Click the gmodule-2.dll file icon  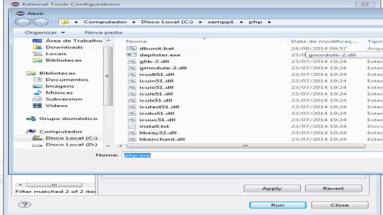[x=132, y=67]
